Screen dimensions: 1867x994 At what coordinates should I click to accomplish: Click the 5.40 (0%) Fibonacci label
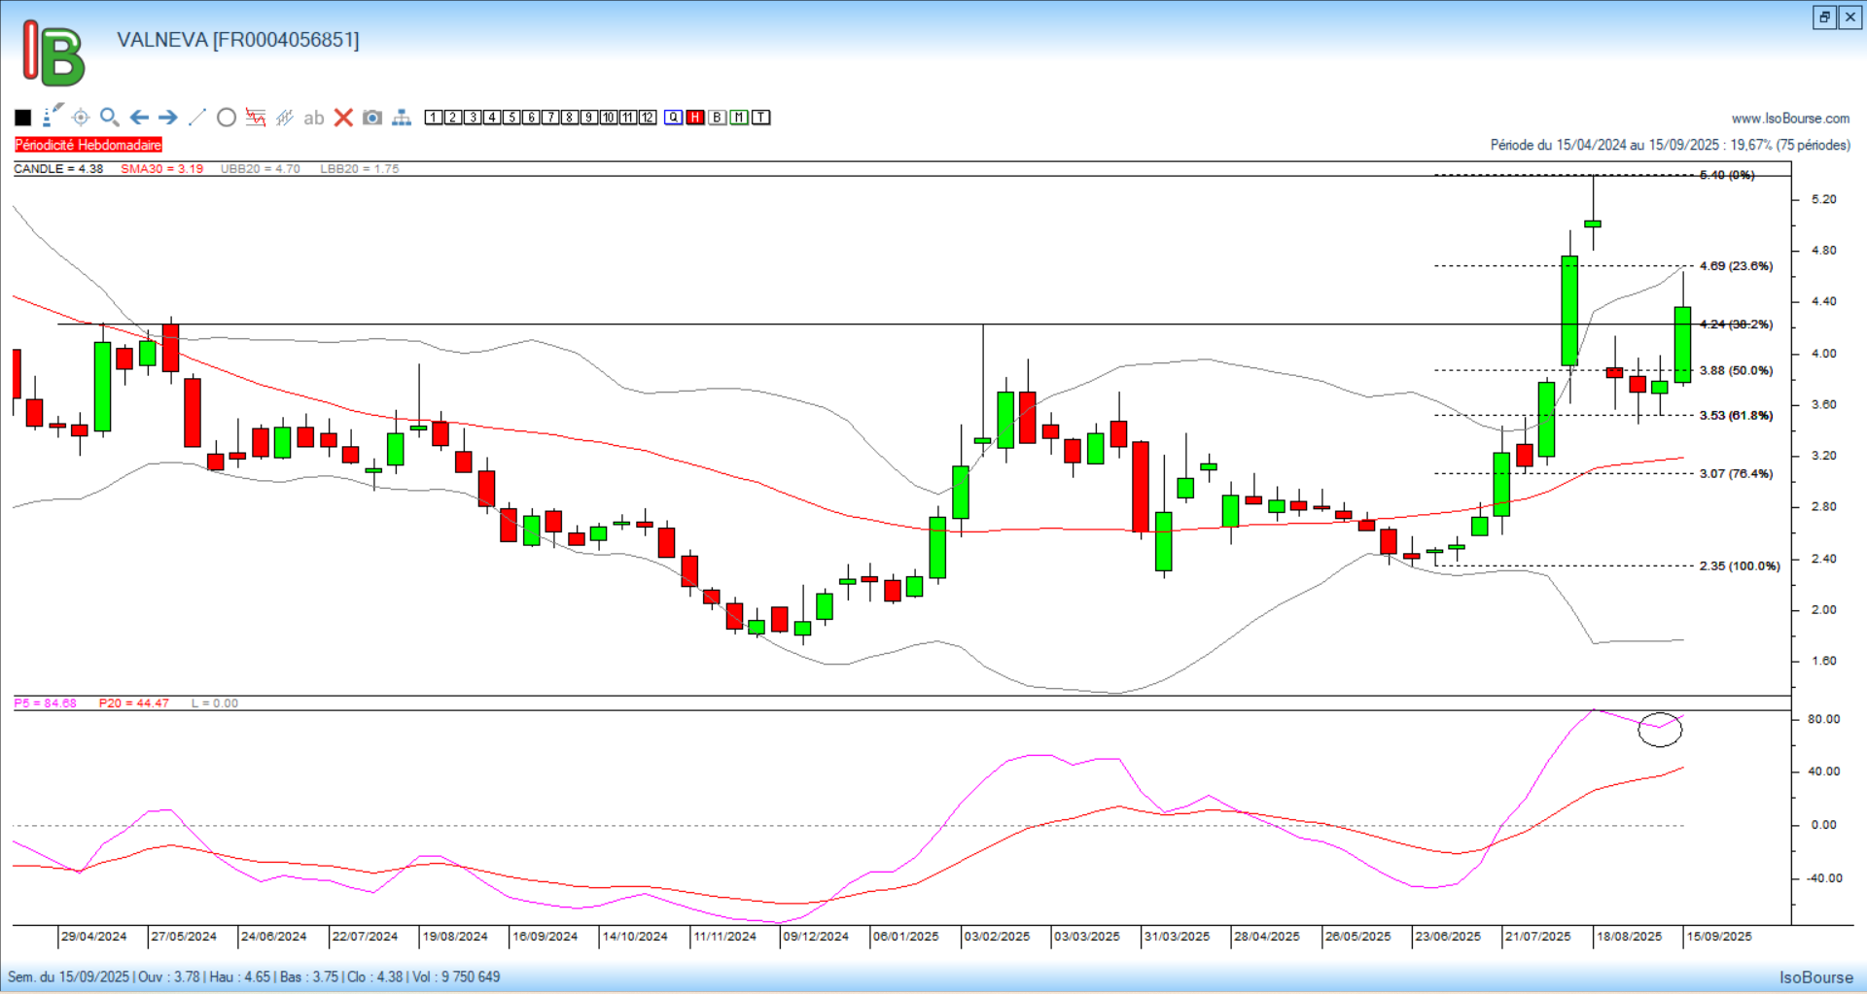[x=1727, y=175]
